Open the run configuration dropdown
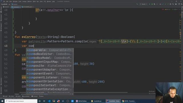The image size is (183, 103). point(144,4)
